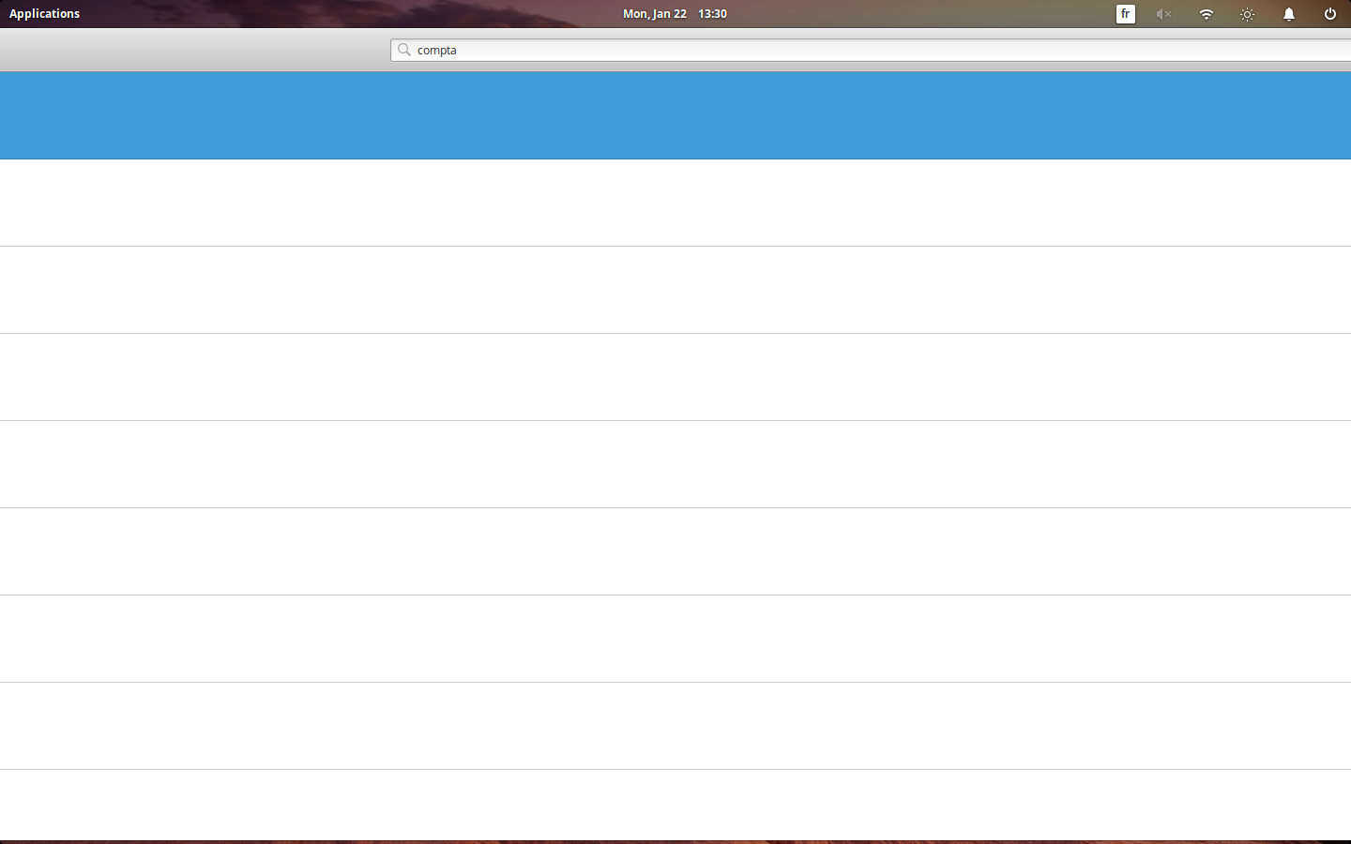This screenshot has height=844, width=1351.
Task: Open the fr keyboard layout indicator
Action: (x=1125, y=14)
